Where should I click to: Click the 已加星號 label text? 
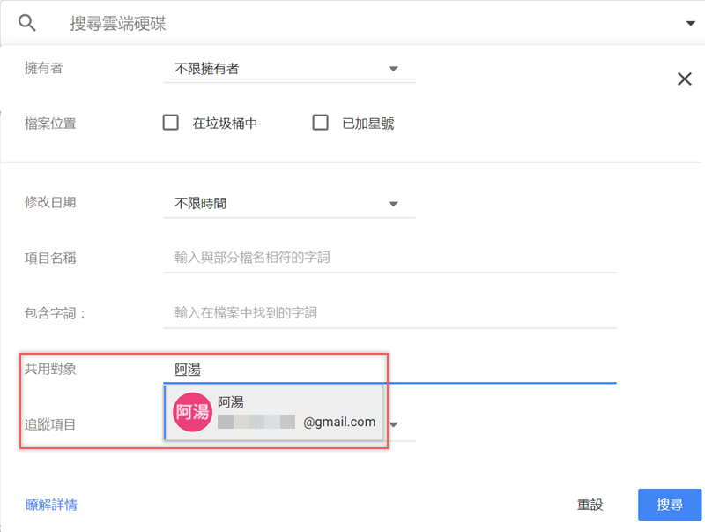click(x=367, y=124)
